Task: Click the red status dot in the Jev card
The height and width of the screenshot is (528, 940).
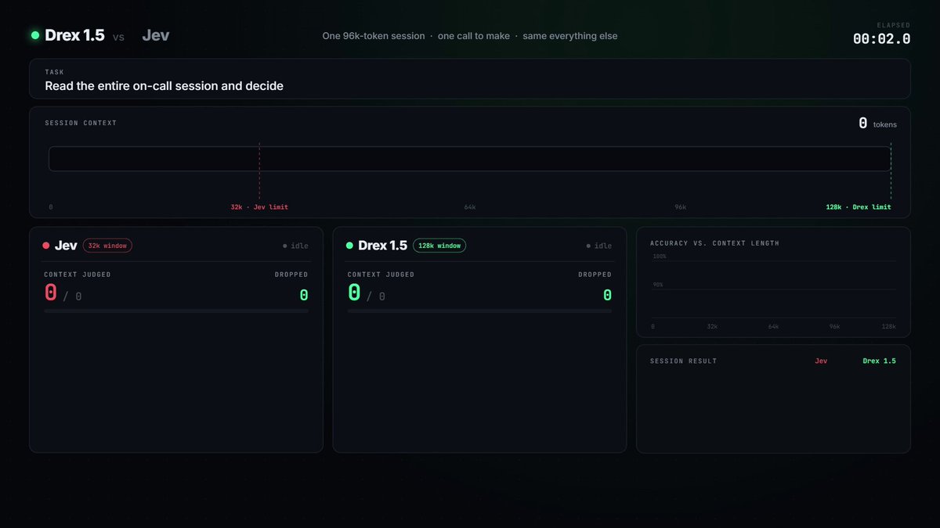Action: [46, 246]
